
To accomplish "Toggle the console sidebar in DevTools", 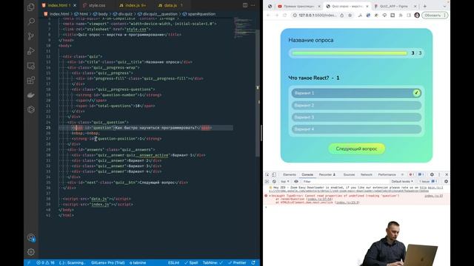I will pyautogui.click(x=267, y=182).
